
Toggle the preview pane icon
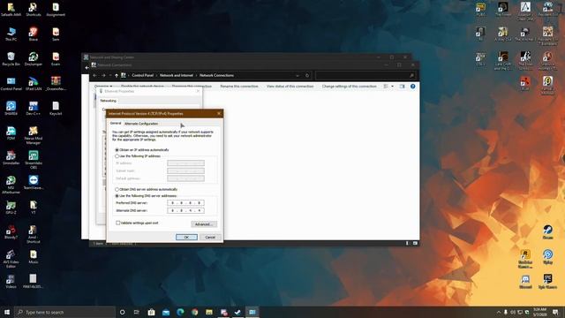point(403,87)
